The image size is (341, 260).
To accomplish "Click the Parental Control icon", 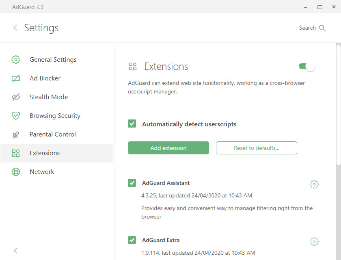I will (16, 135).
